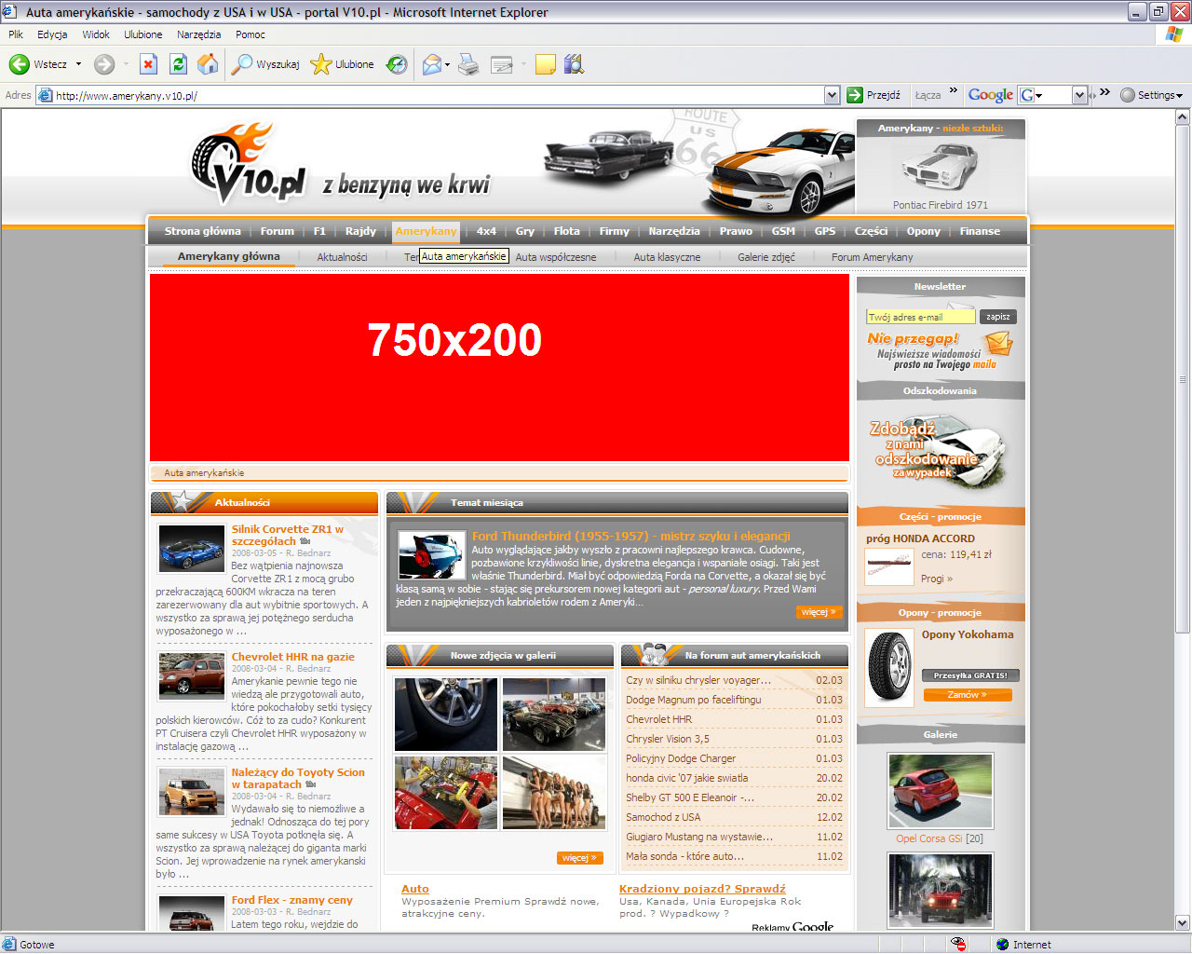1192x954 pixels.
Task: Open the address bar URL dropdown
Action: 832,95
